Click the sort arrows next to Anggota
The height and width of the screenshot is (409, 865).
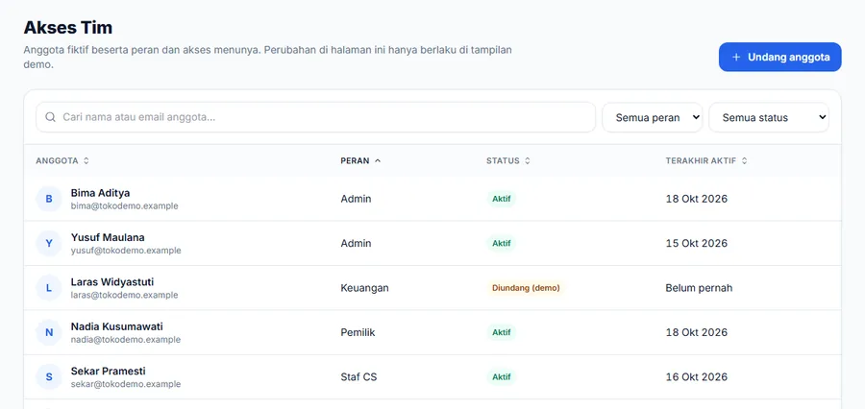click(86, 161)
